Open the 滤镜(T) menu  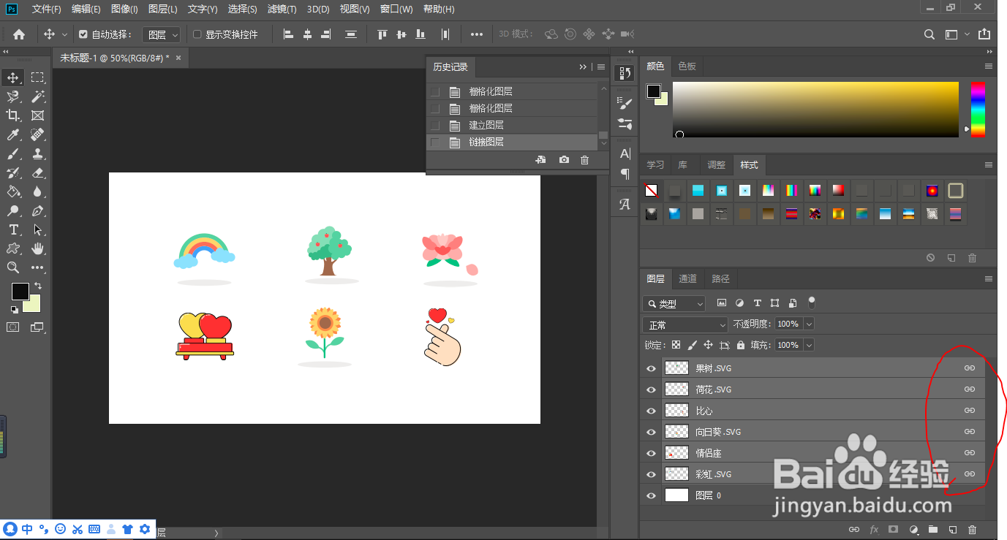[282, 9]
